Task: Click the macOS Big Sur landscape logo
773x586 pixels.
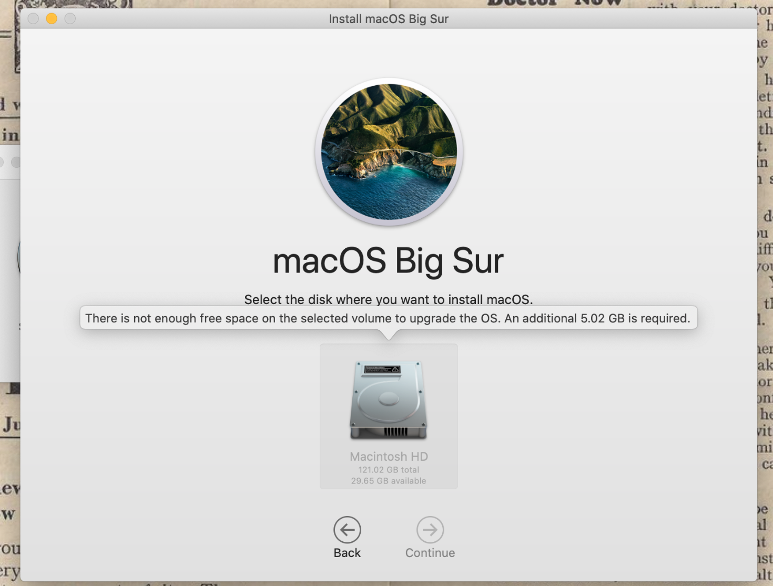Action: point(389,152)
